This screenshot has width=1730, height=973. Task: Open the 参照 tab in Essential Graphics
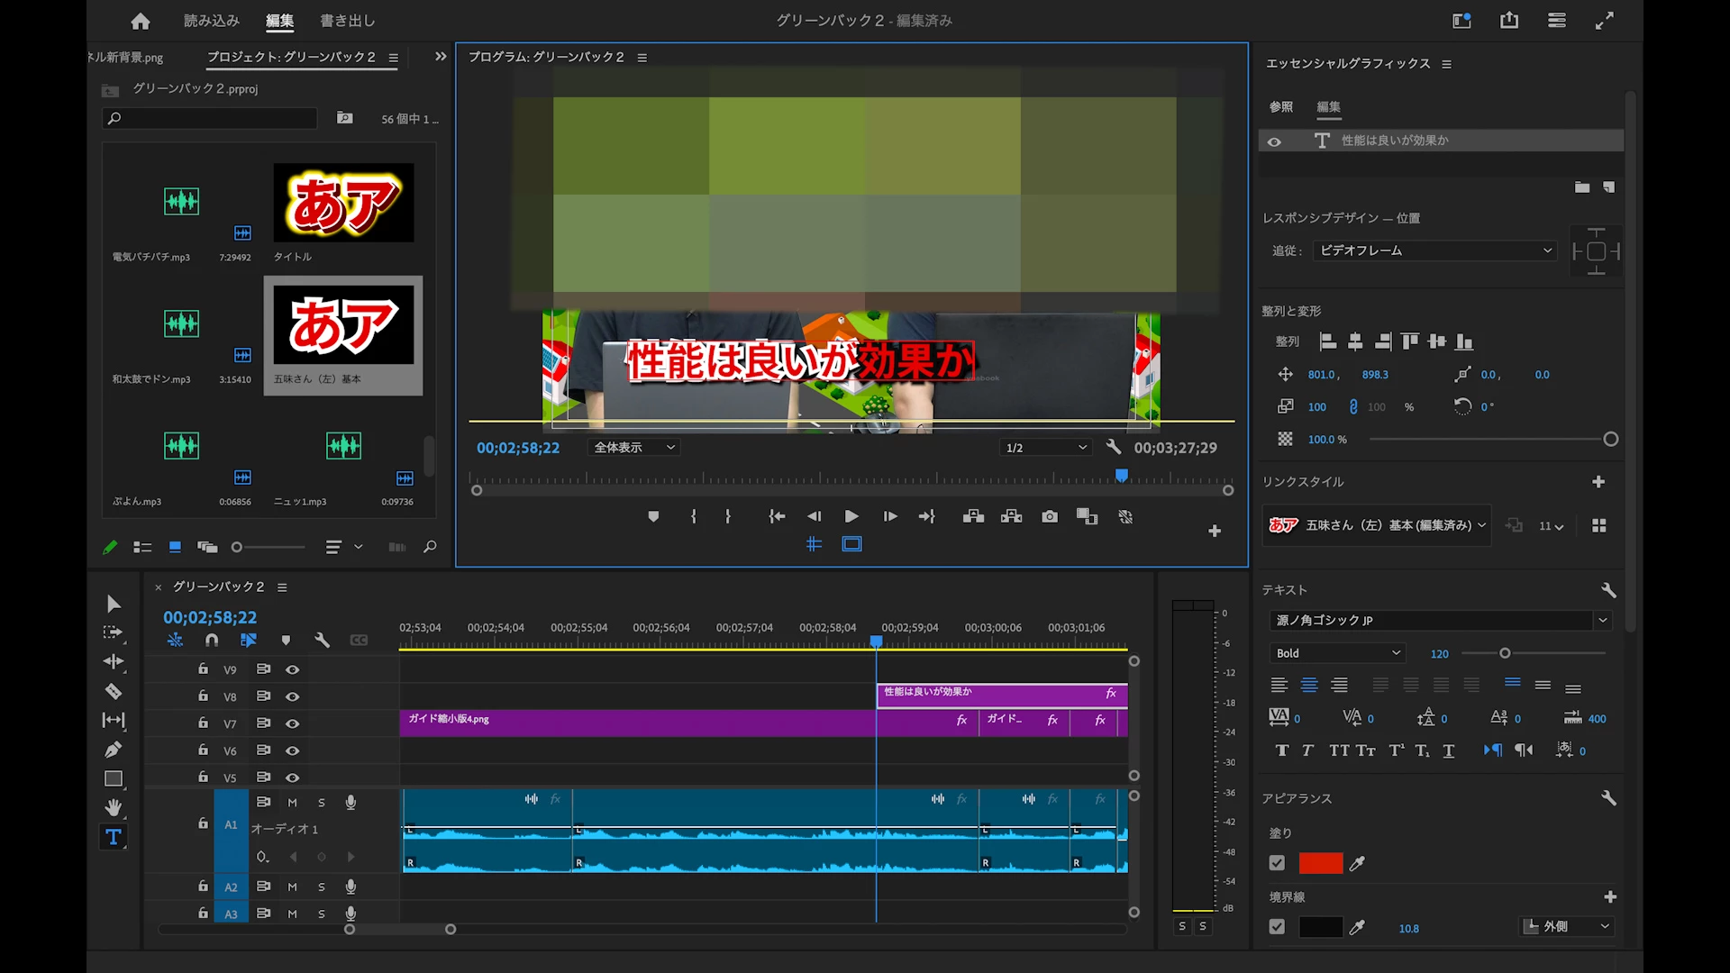[x=1281, y=106]
